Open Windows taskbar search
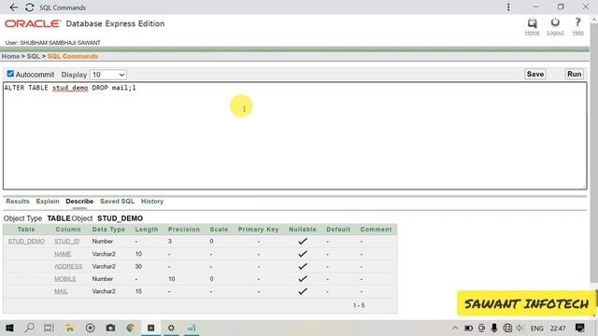Image resolution: width=598 pixels, height=336 pixels. click(x=29, y=328)
